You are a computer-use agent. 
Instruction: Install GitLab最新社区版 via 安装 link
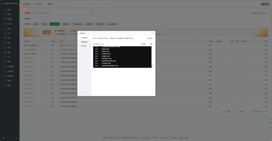266,45
